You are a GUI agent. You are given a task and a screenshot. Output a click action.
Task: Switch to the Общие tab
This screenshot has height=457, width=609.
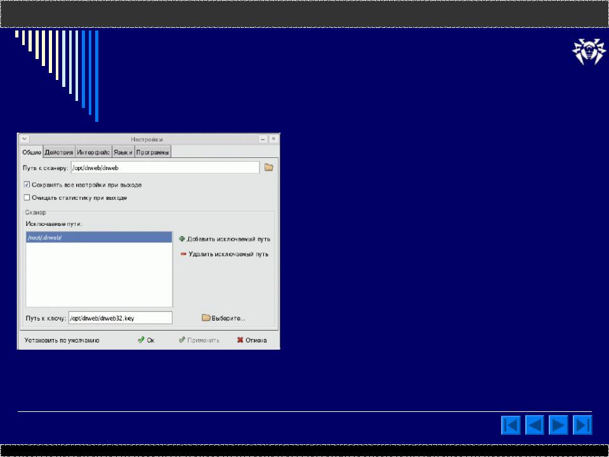coord(32,152)
